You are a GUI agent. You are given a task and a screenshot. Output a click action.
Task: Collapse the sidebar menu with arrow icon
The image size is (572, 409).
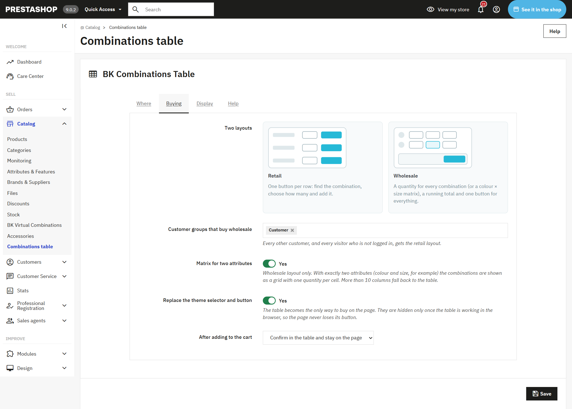pos(64,26)
